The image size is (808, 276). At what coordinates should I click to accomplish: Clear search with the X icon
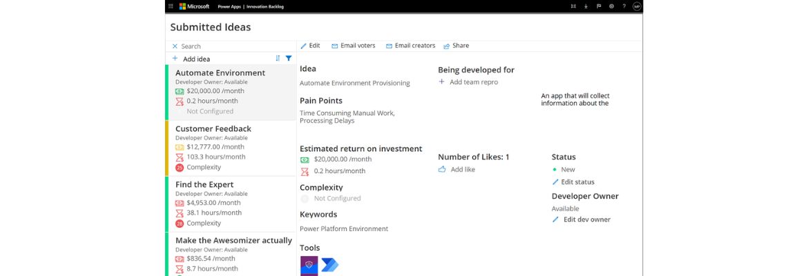coord(175,46)
